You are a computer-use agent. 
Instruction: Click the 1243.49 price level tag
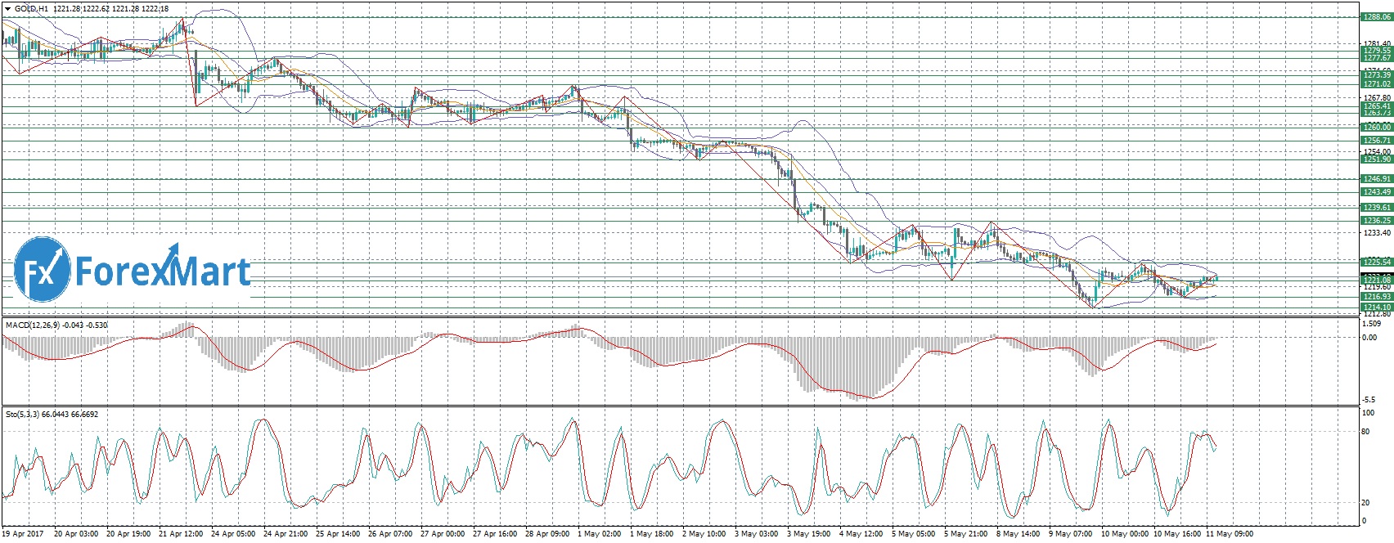click(x=1376, y=192)
